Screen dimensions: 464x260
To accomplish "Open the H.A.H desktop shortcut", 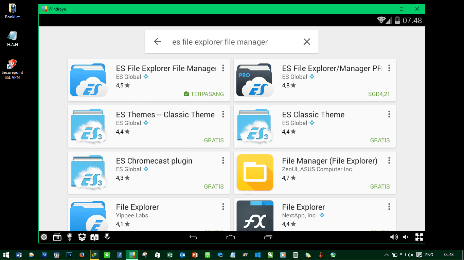I will click(x=12, y=39).
